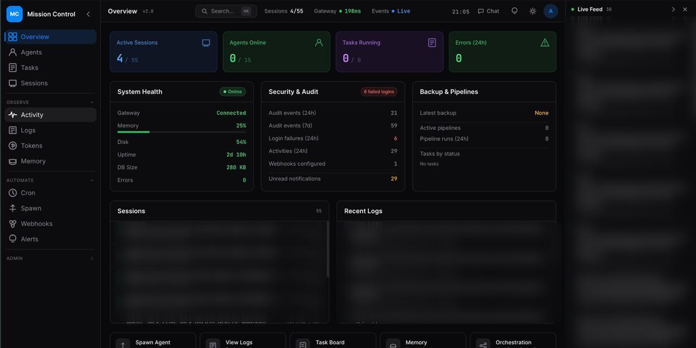Click the Memory database icon in sidebar

click(x=13, y=161)
